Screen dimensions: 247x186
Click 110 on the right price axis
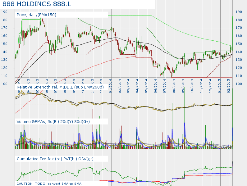point(239,76)
